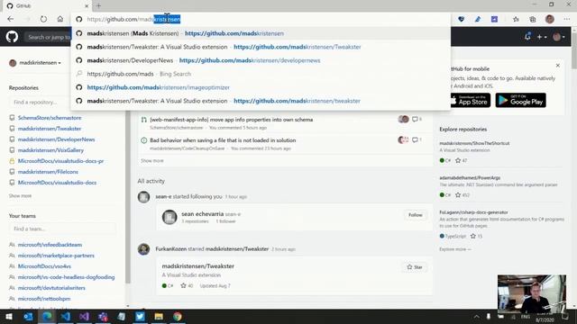Follow sean echevarria

click(x=415, y=215)
